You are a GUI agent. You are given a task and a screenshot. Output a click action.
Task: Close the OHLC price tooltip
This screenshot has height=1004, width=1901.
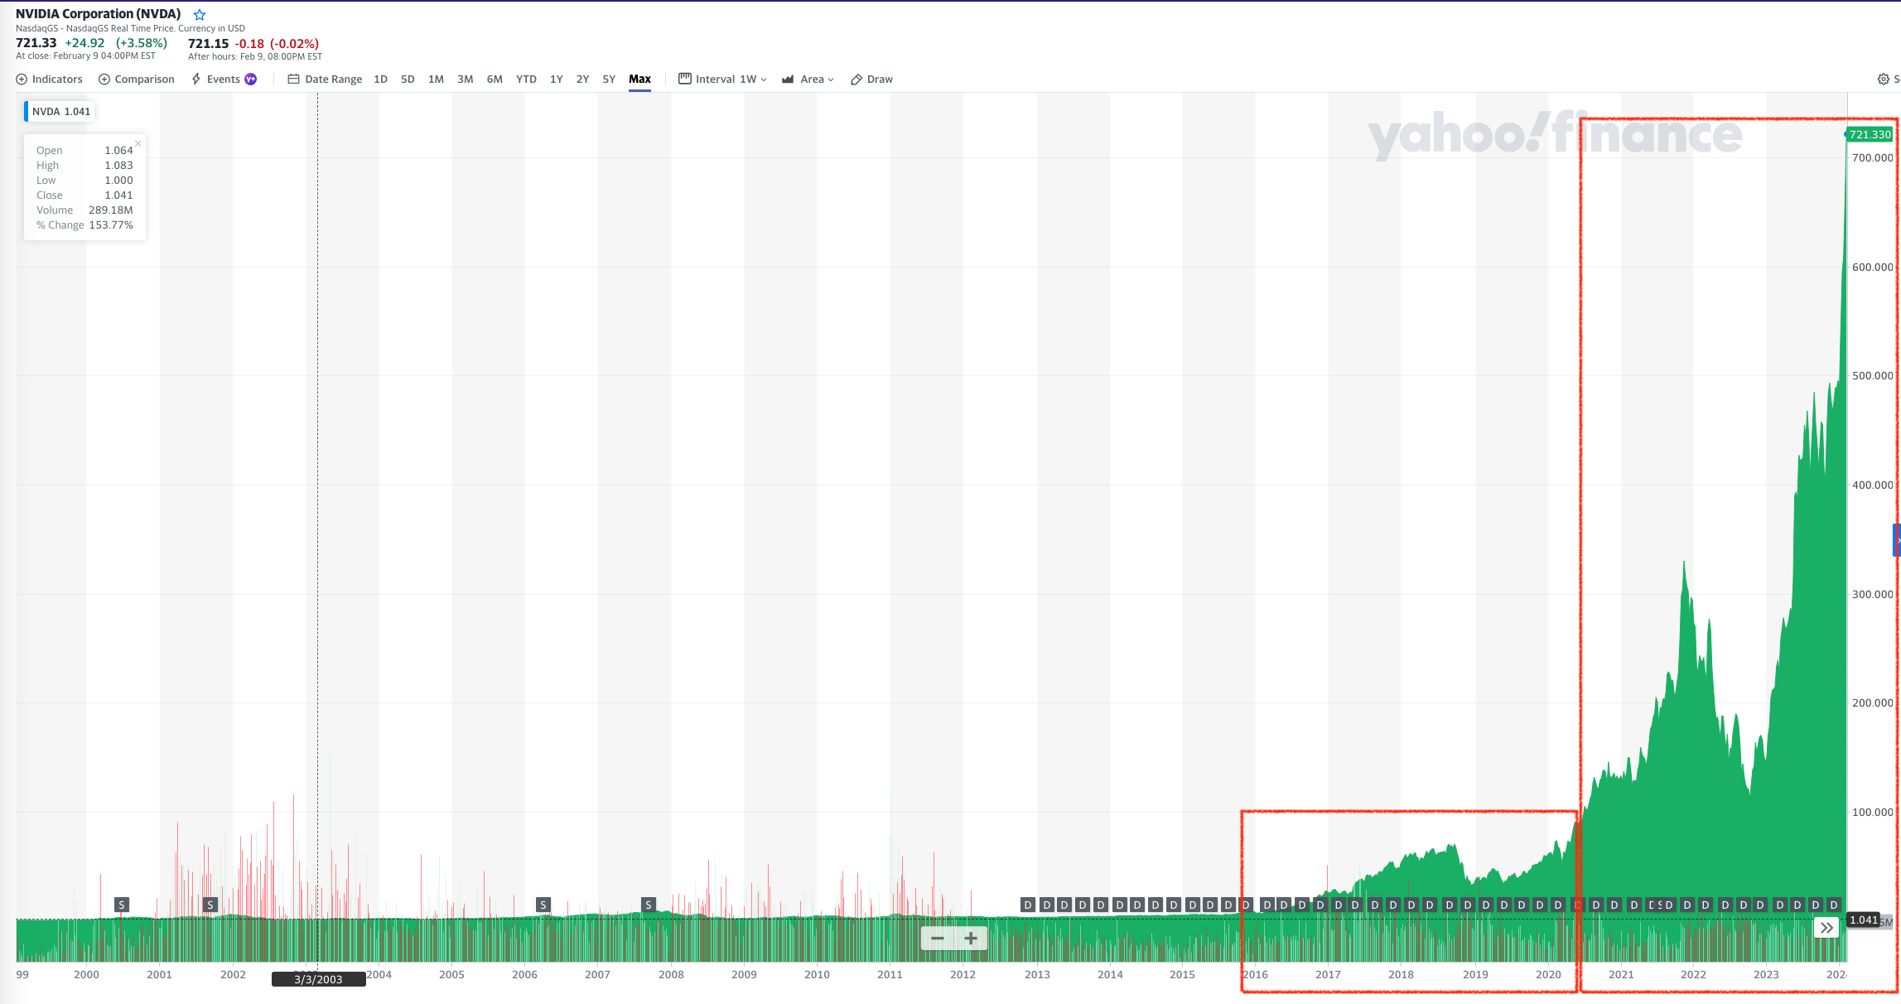click(x=138, y=143)
